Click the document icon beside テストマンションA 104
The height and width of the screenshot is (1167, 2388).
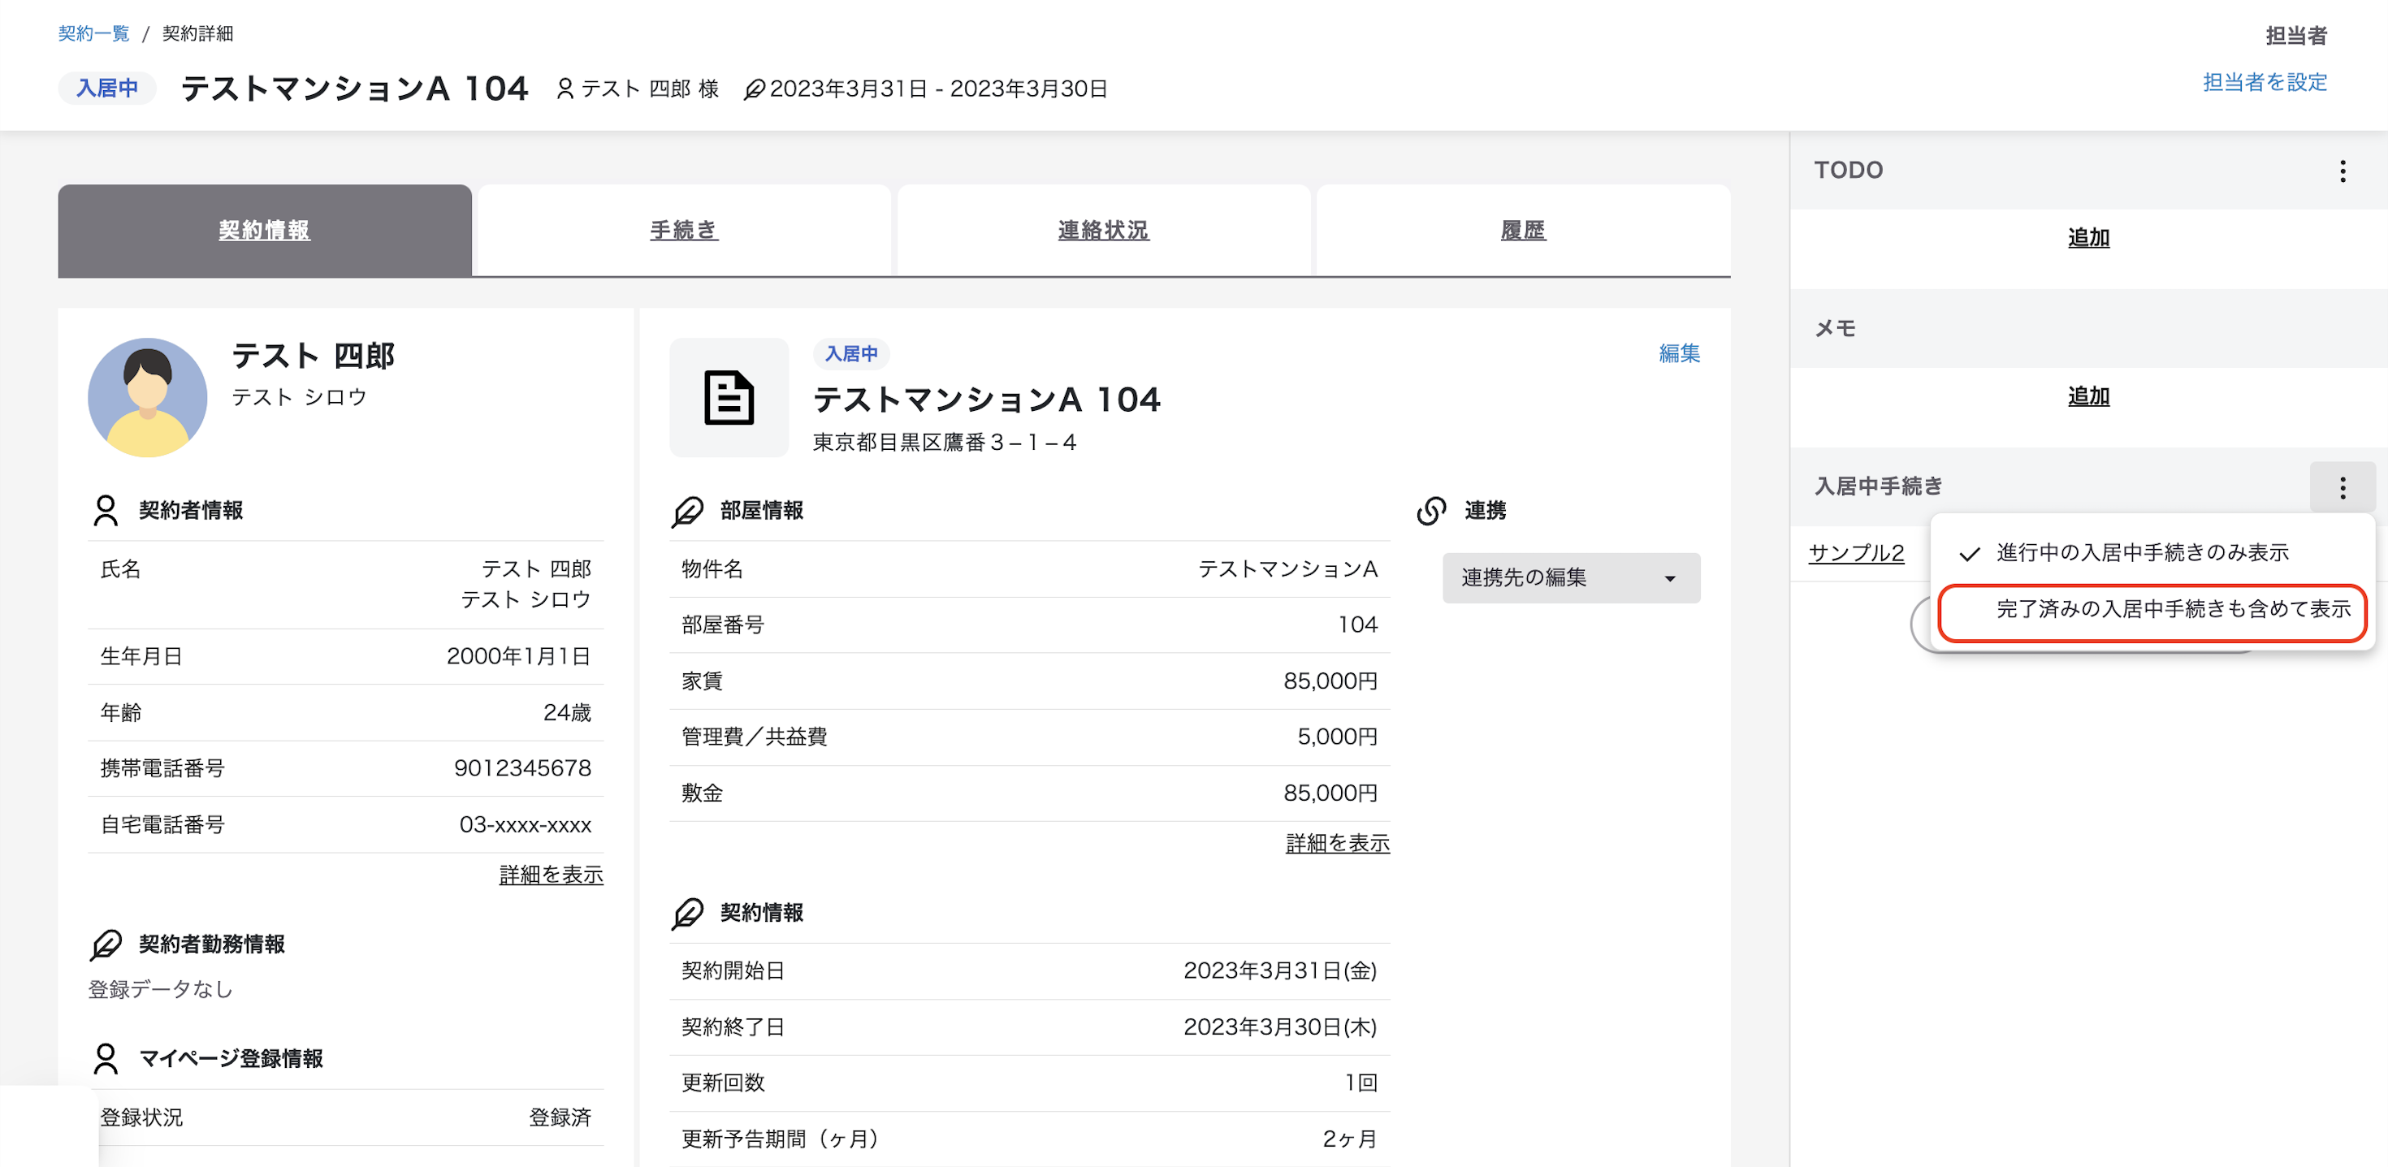[729, 398]
